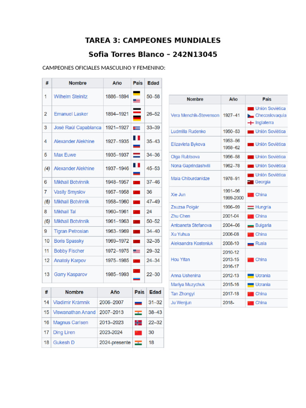Click the Russian flag in Vladimir Krámnik's row
306x408 pixels.
tap(138, 303)
